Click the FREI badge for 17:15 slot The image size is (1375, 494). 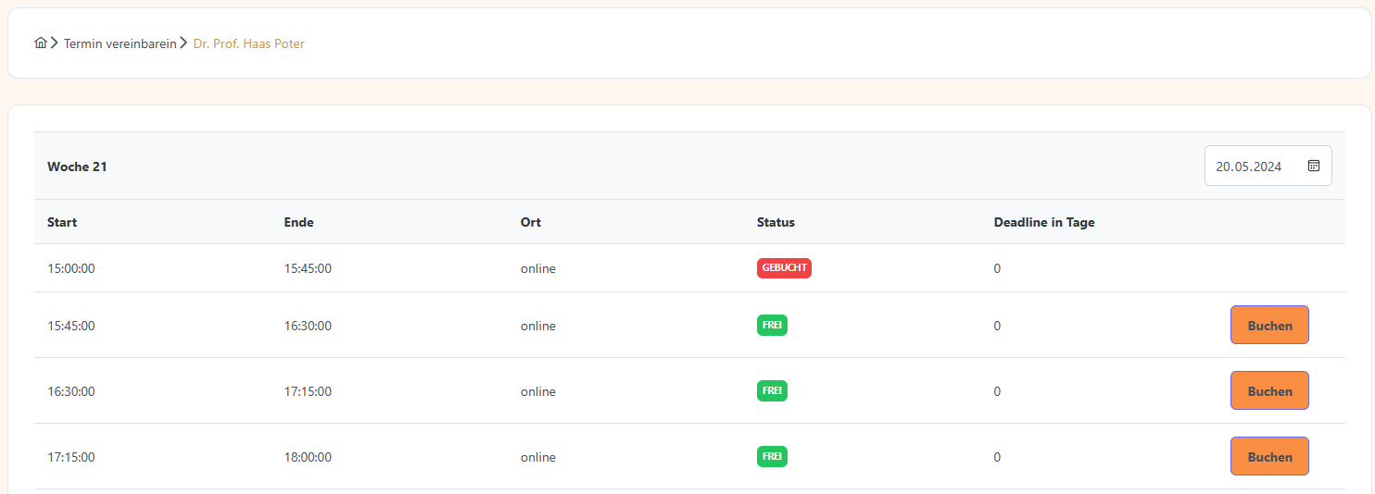772,457
